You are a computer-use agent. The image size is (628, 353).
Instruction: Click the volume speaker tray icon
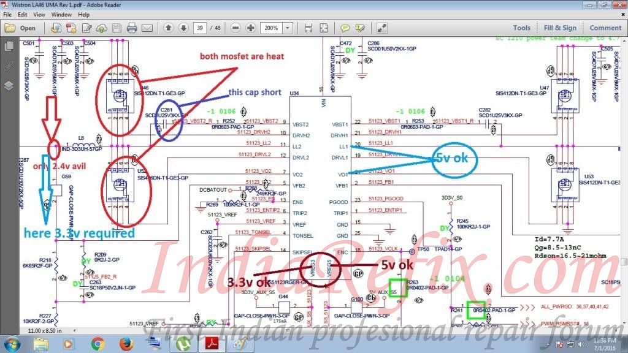coord(581,344)
